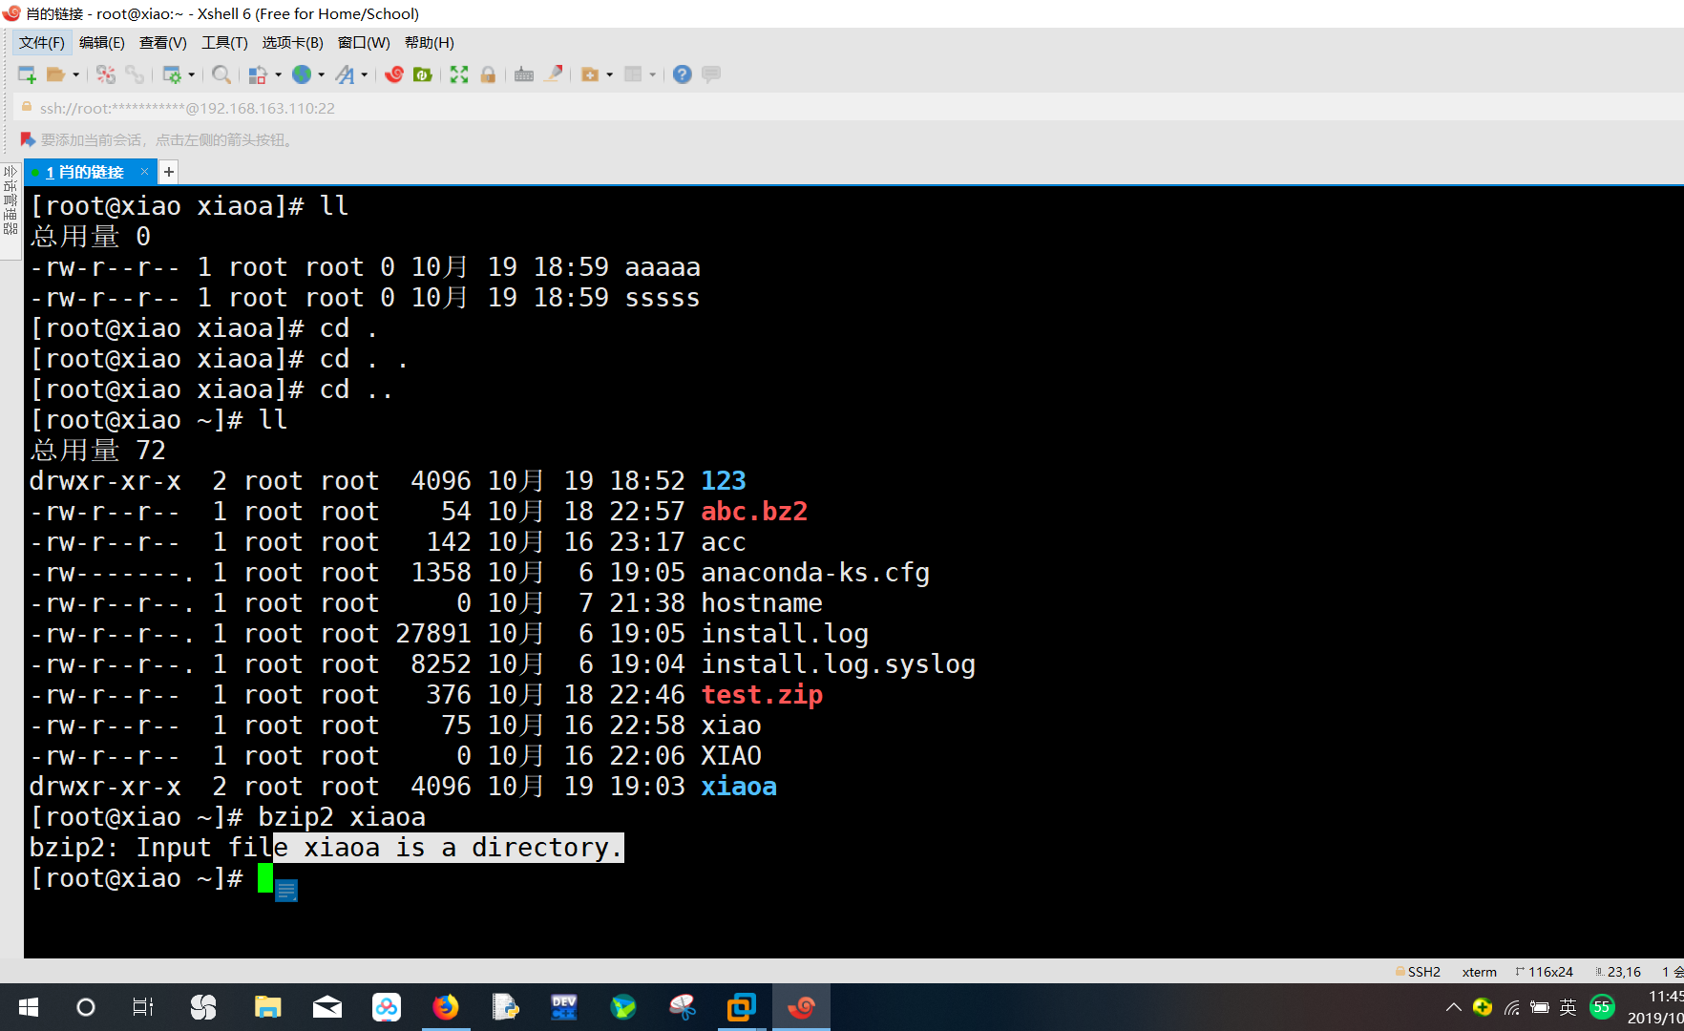This screenshot has height=1031, width=1684.
Task: Click the Disconnect toolbar icon
Action: (106, 74)
